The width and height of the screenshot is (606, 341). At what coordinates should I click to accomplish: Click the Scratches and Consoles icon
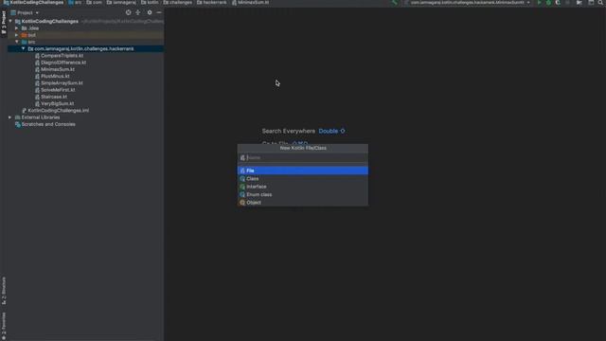[17, 124]
